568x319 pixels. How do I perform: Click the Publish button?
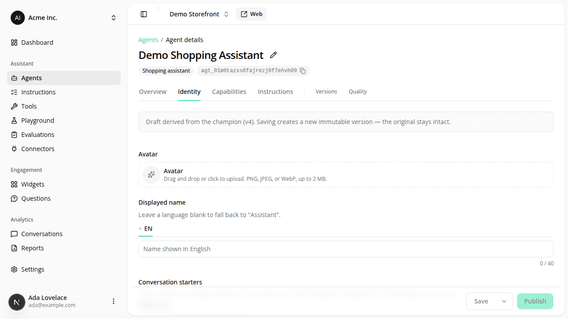(535, 301)
